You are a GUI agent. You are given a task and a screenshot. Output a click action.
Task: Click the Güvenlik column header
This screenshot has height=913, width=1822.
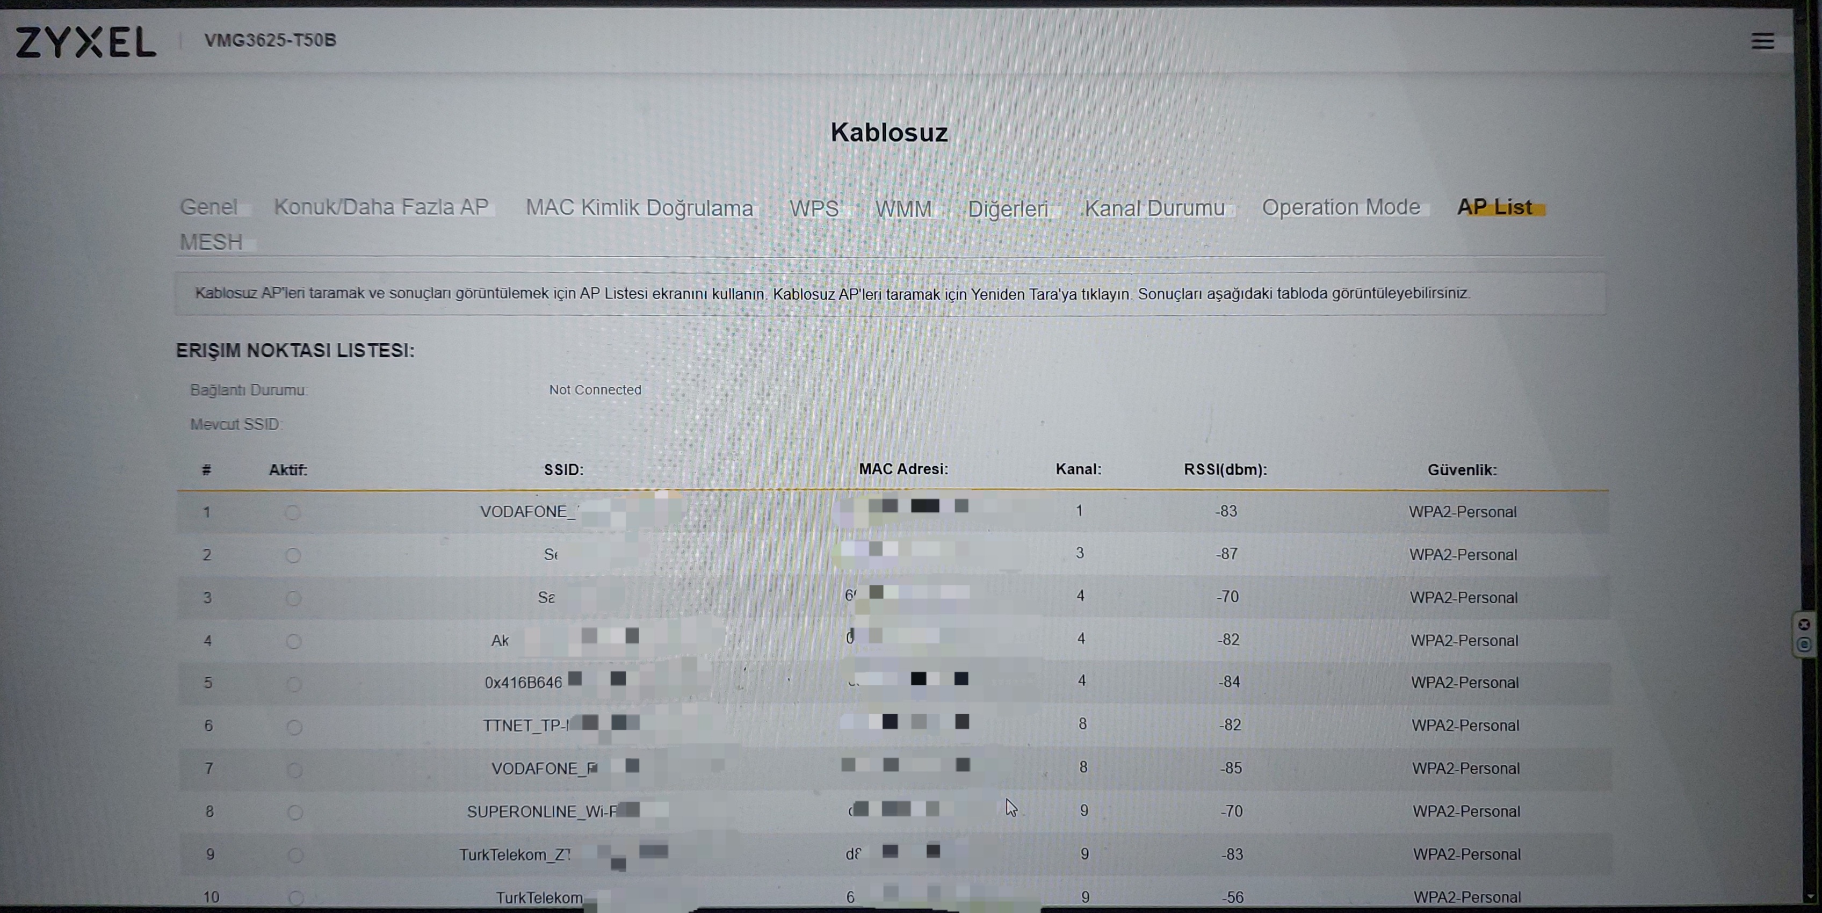pos(1462,469)
